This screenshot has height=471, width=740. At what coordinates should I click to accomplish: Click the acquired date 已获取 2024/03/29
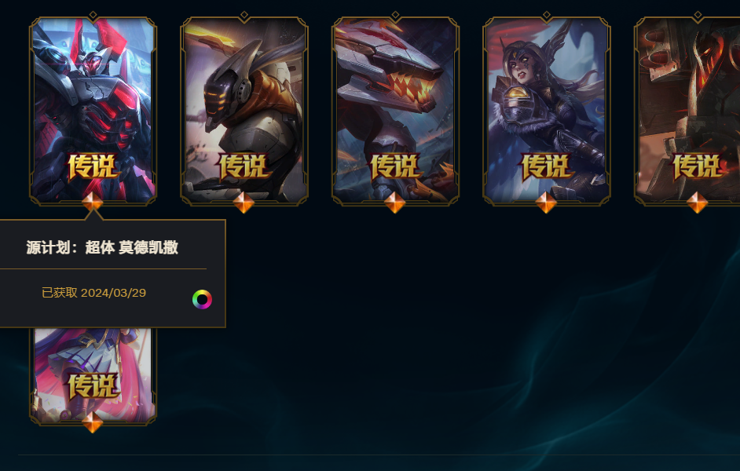(x=94, y=293)
